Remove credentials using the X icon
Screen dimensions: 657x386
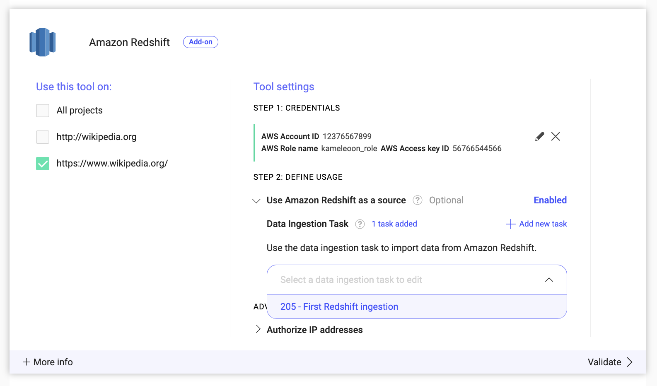coord(556,137)
